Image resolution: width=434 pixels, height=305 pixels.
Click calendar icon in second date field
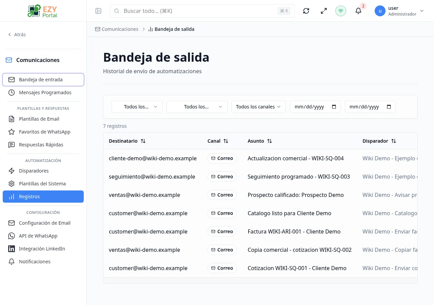point(389,107)
